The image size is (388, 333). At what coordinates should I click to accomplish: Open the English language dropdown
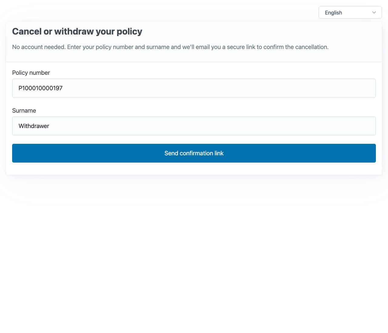pyautogui.click(x=350, y=12)
